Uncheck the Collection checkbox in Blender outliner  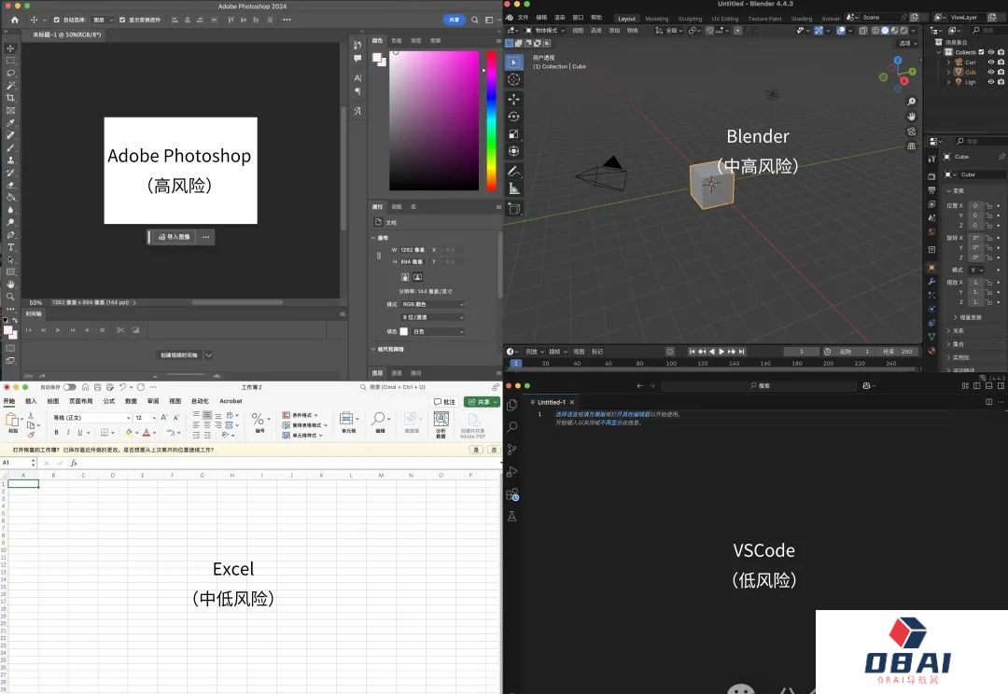coord(981,52)
